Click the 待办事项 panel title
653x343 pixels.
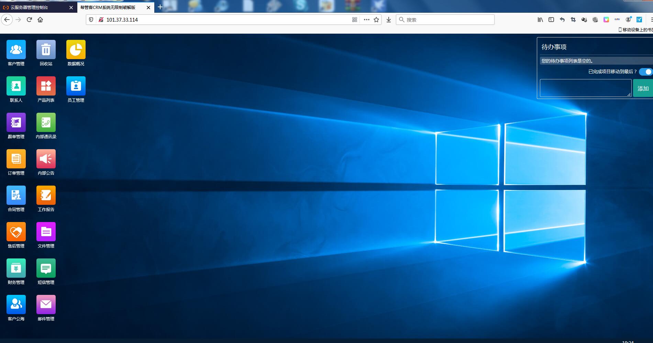(x=554, y=47)
